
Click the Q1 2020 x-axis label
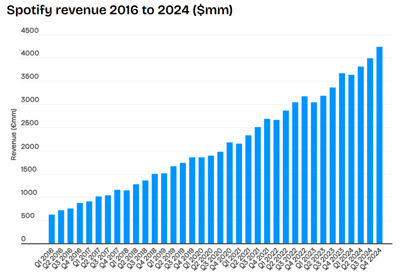click(x=194, y=258)
